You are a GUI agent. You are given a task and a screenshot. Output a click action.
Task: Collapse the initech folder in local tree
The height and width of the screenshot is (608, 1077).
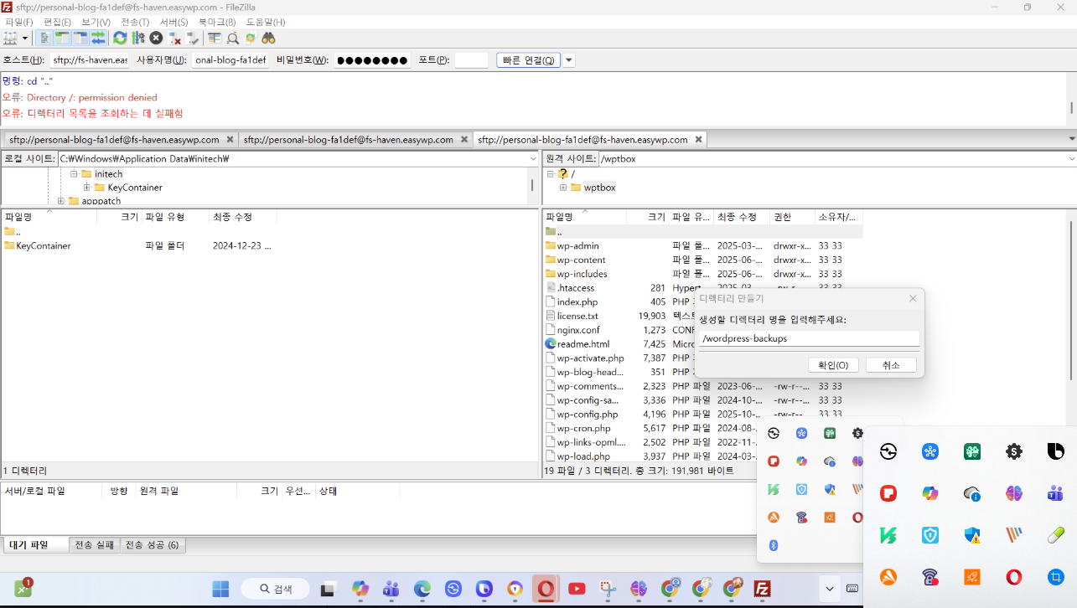pos(74,173)
